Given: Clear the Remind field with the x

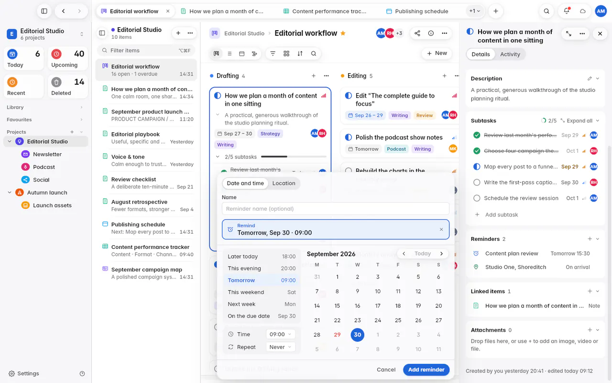Looking at the screenshot, I should (x=441, y=229).
